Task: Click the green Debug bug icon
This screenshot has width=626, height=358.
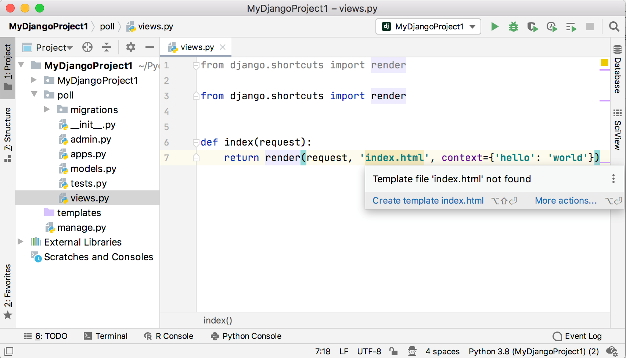Action: coord(513,26)
